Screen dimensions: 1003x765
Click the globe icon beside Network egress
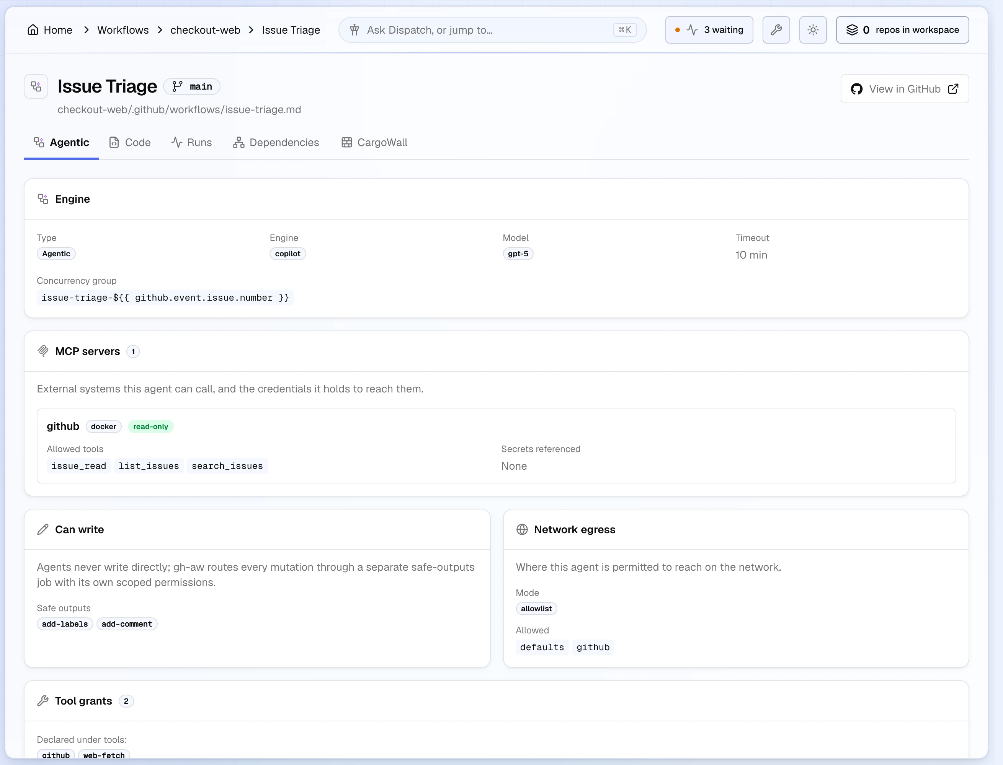coord(522,530)
